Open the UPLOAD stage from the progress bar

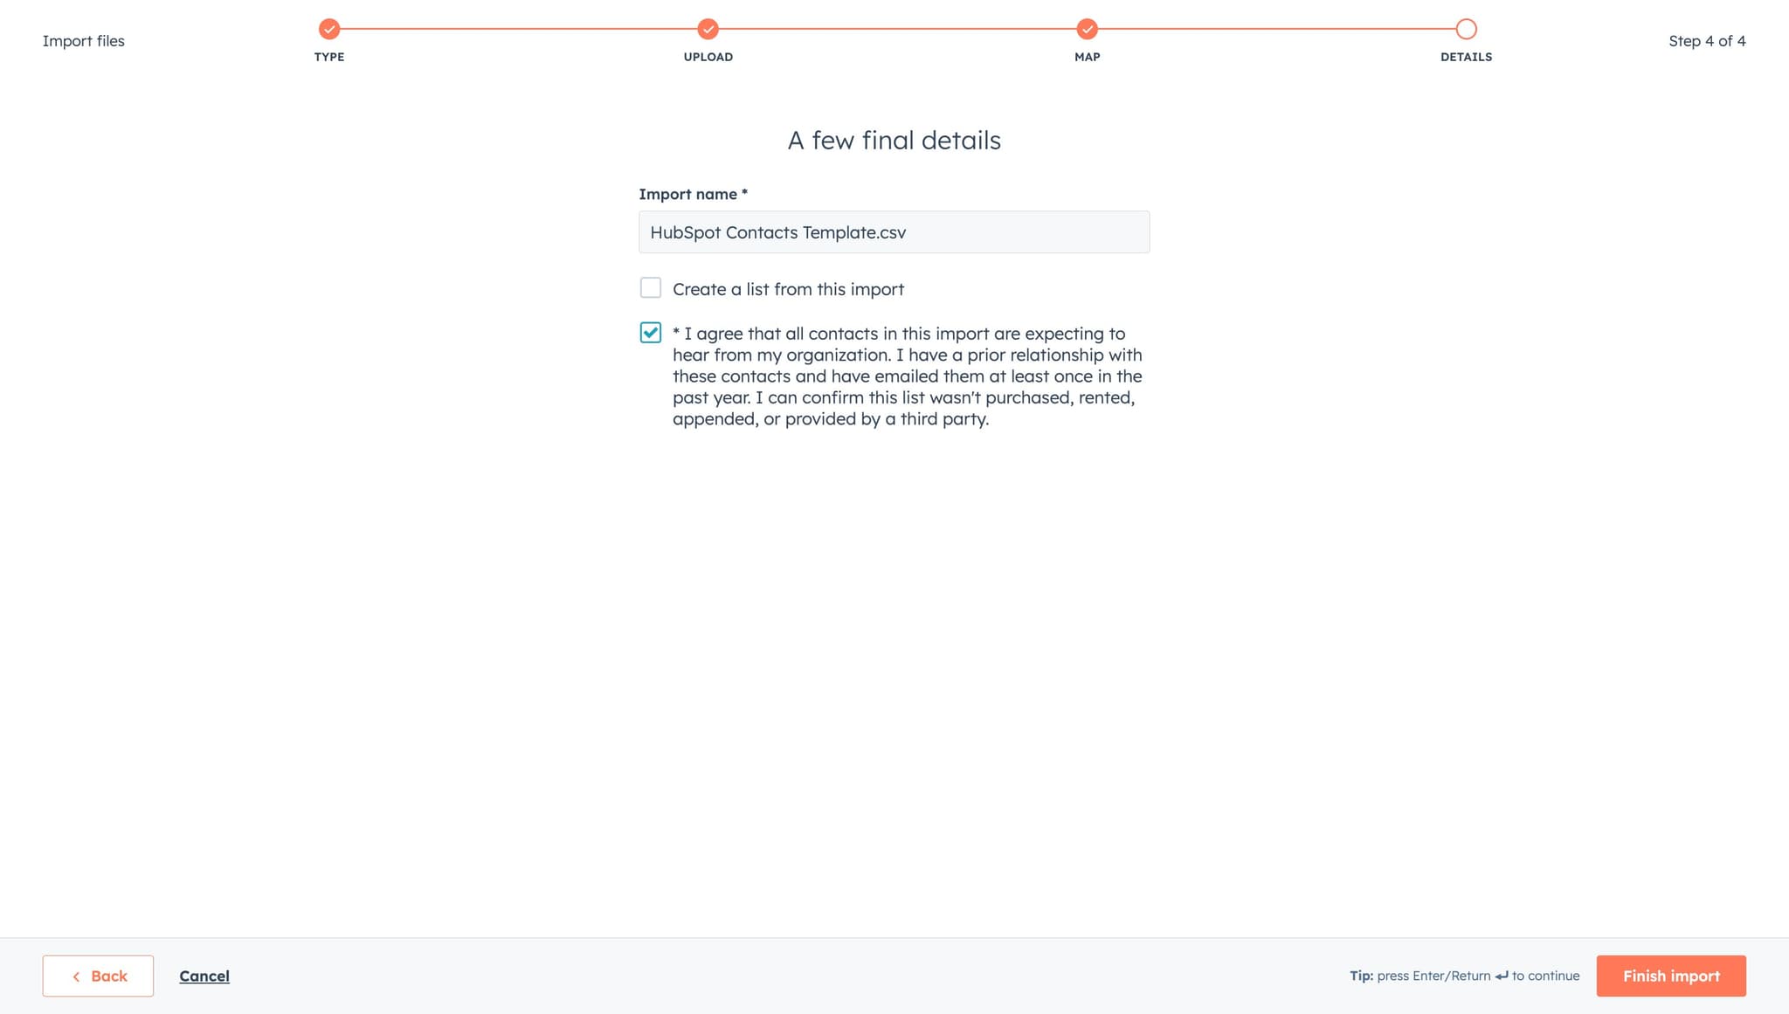(708, 57)
